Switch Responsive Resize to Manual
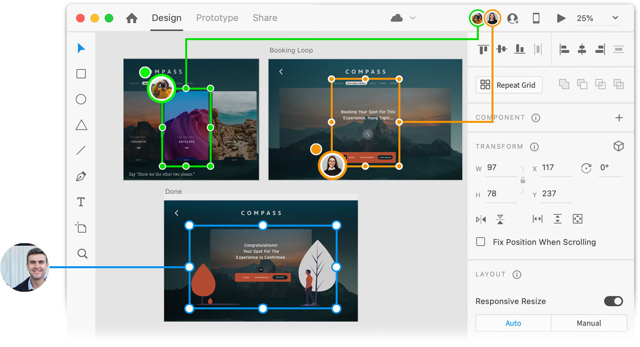This screenshot has width=640, height=347. click(x=589, y=323)
